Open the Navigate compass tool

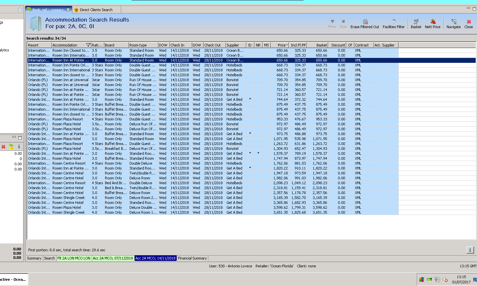[453, 24]
